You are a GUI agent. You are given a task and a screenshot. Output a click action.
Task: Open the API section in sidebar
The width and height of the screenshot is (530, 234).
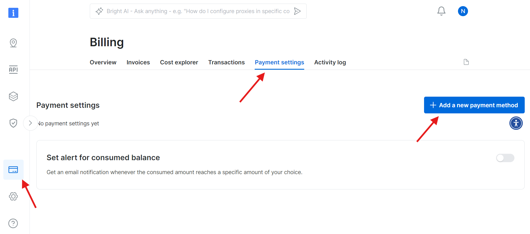click(13, 70)
